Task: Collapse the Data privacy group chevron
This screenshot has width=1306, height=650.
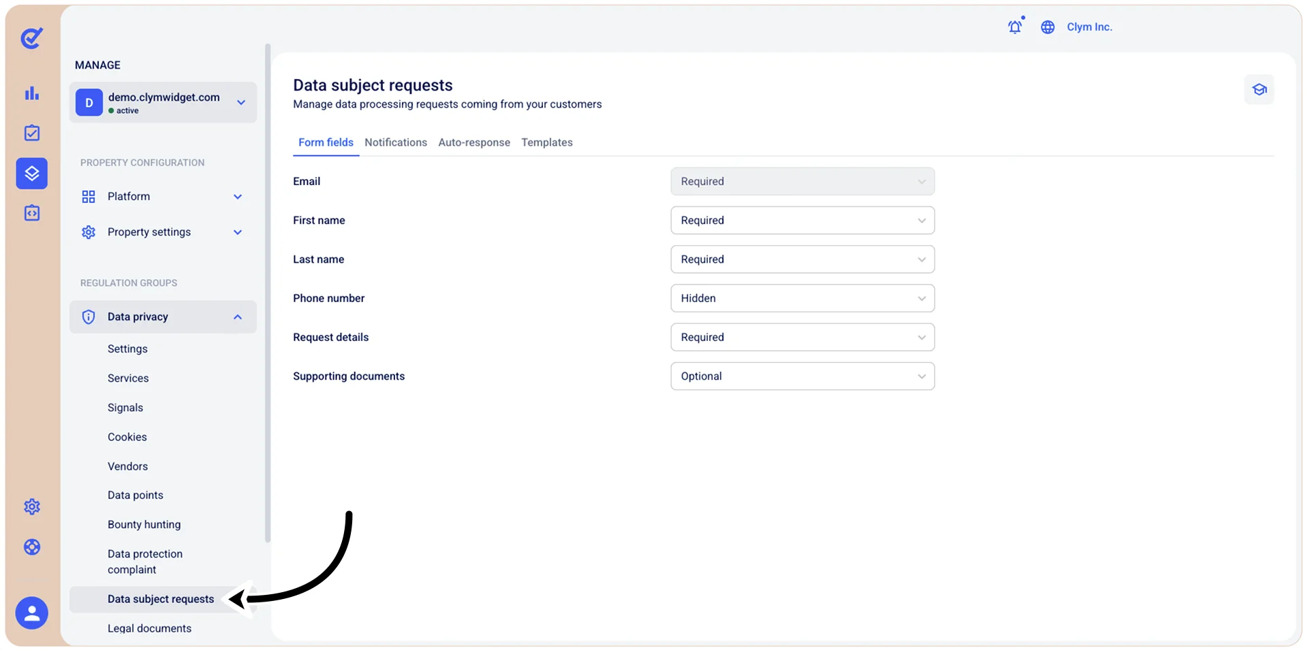Action: coord(238,316)
